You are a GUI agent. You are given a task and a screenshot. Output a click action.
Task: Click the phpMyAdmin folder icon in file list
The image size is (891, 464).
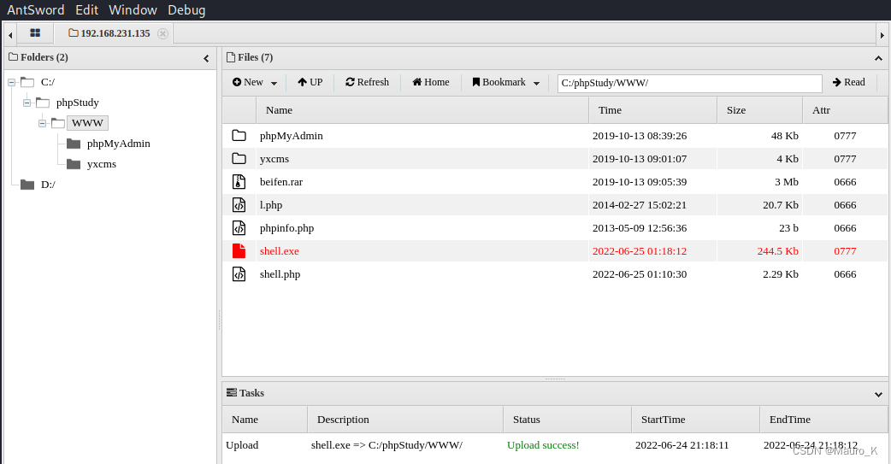click(x=239, y=136)
